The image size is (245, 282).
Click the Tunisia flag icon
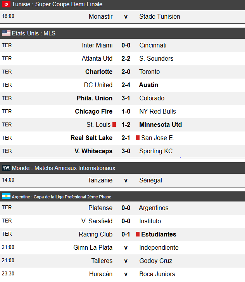pos(6,4)
